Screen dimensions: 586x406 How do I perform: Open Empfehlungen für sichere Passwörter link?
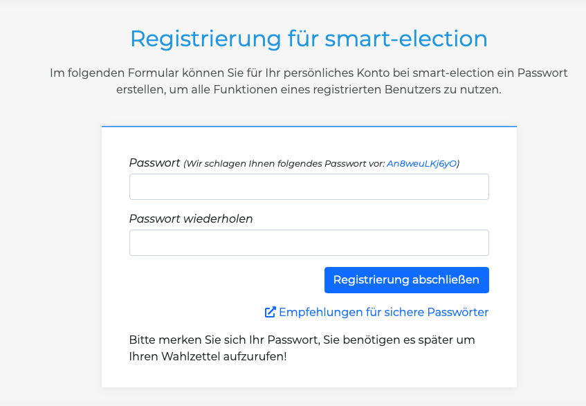point(383,313)
